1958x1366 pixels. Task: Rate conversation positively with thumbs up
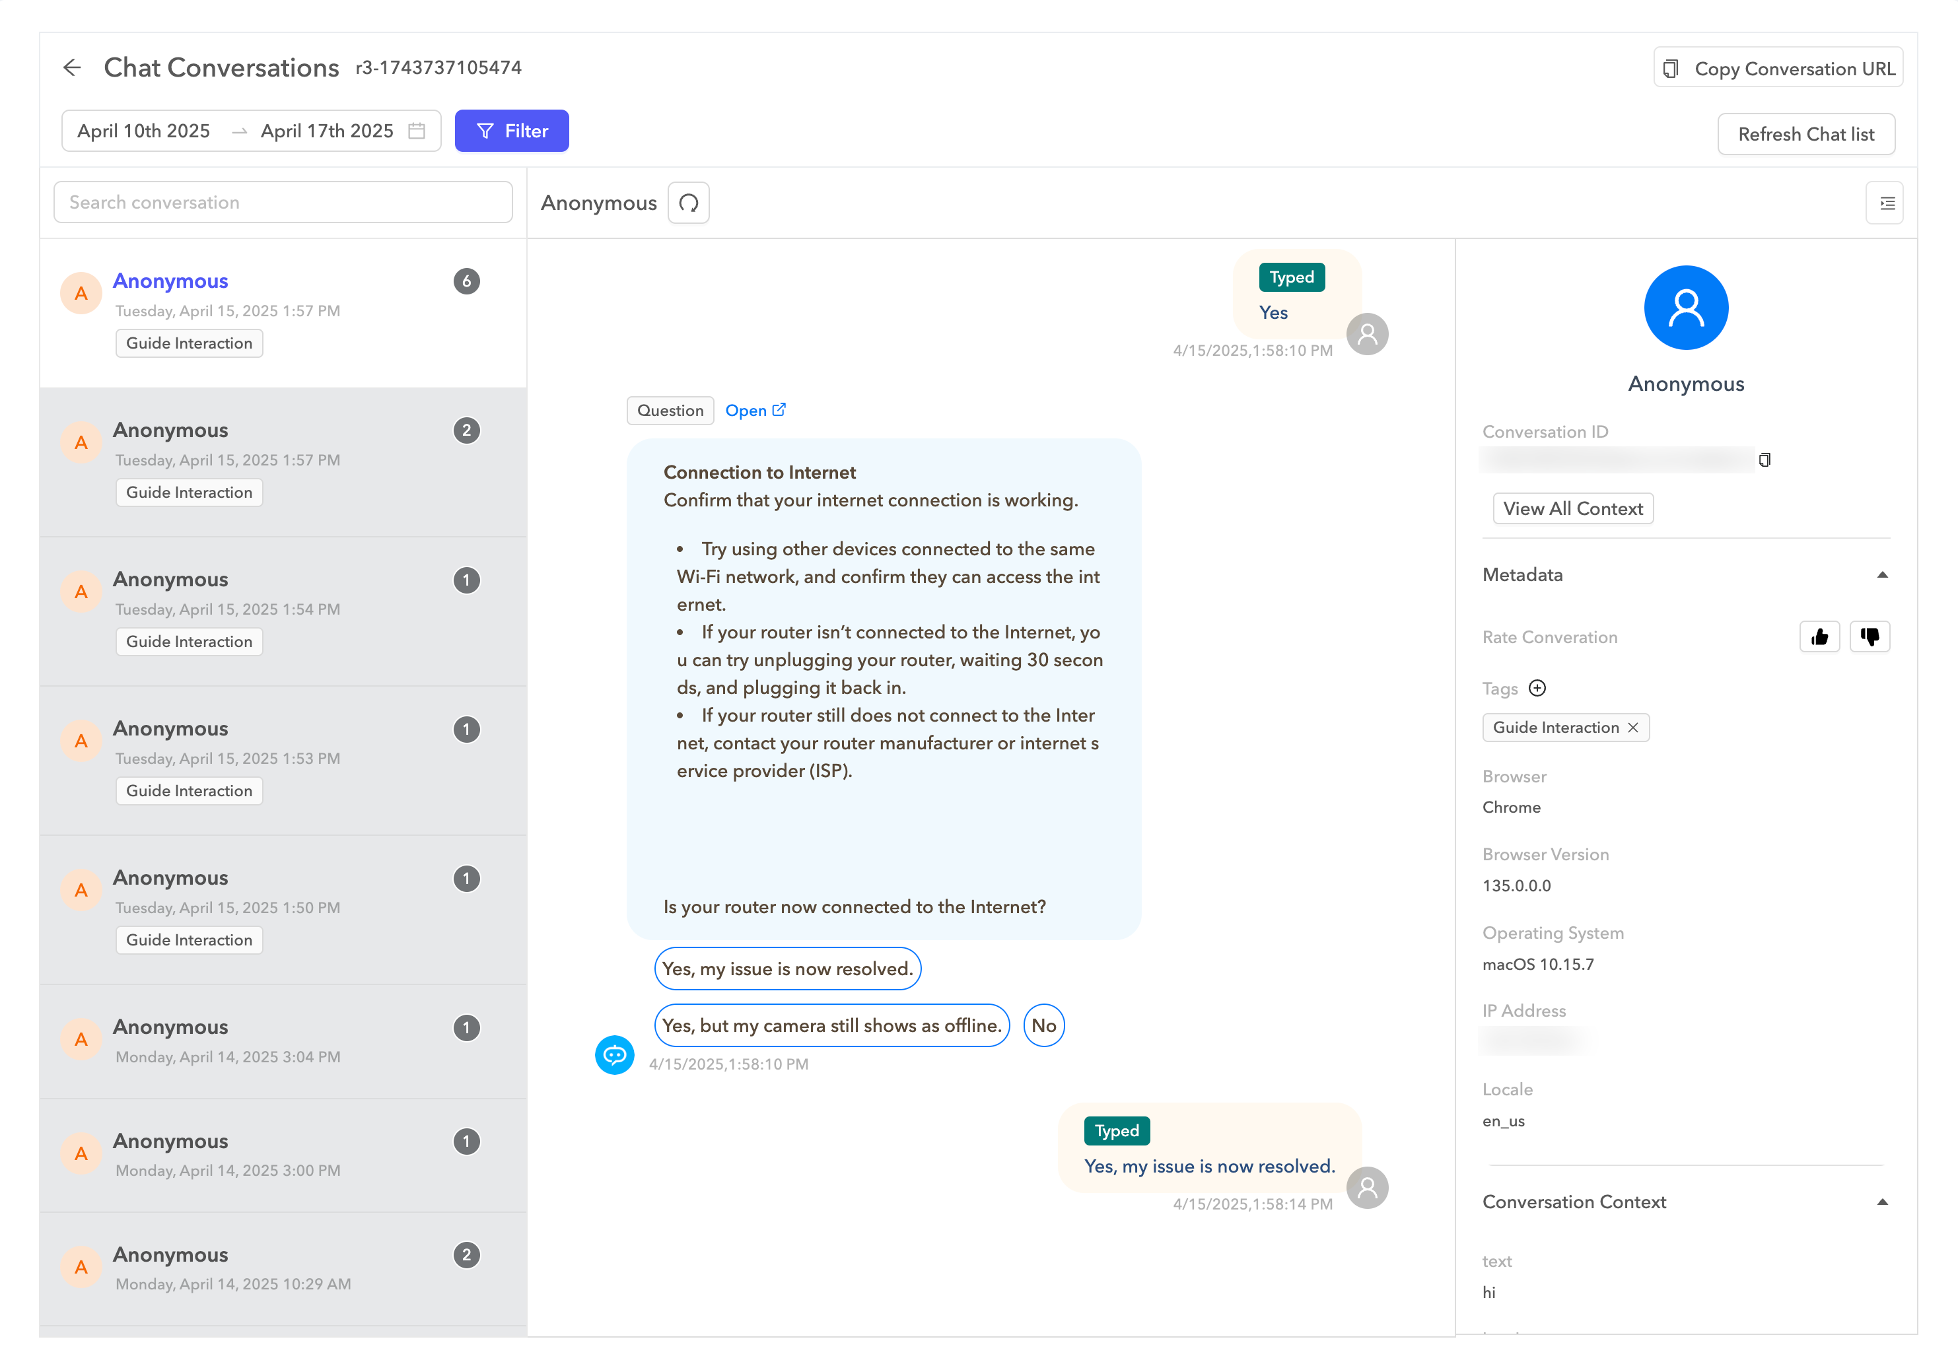click(1819, 636)
